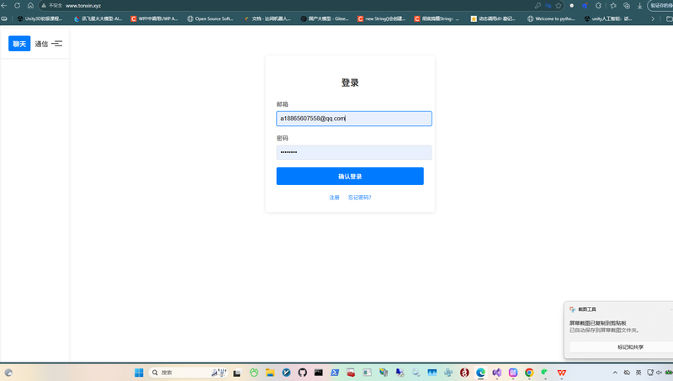Launch WPS Office from the taskbar

[561, 373]
